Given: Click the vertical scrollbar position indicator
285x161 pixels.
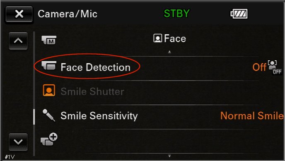Looking at the screenshot, I should [x=34, y=117].
